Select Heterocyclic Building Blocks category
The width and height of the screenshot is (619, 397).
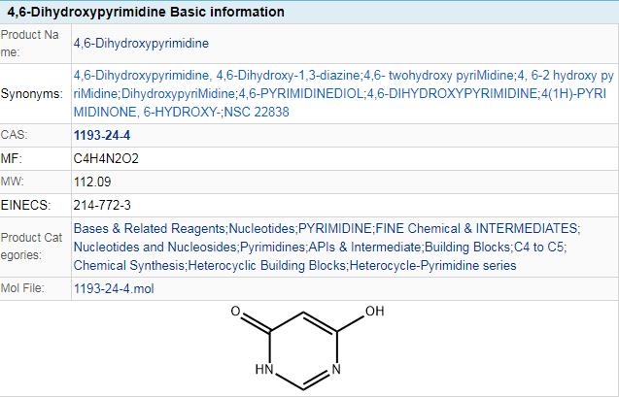coord(266,265)
